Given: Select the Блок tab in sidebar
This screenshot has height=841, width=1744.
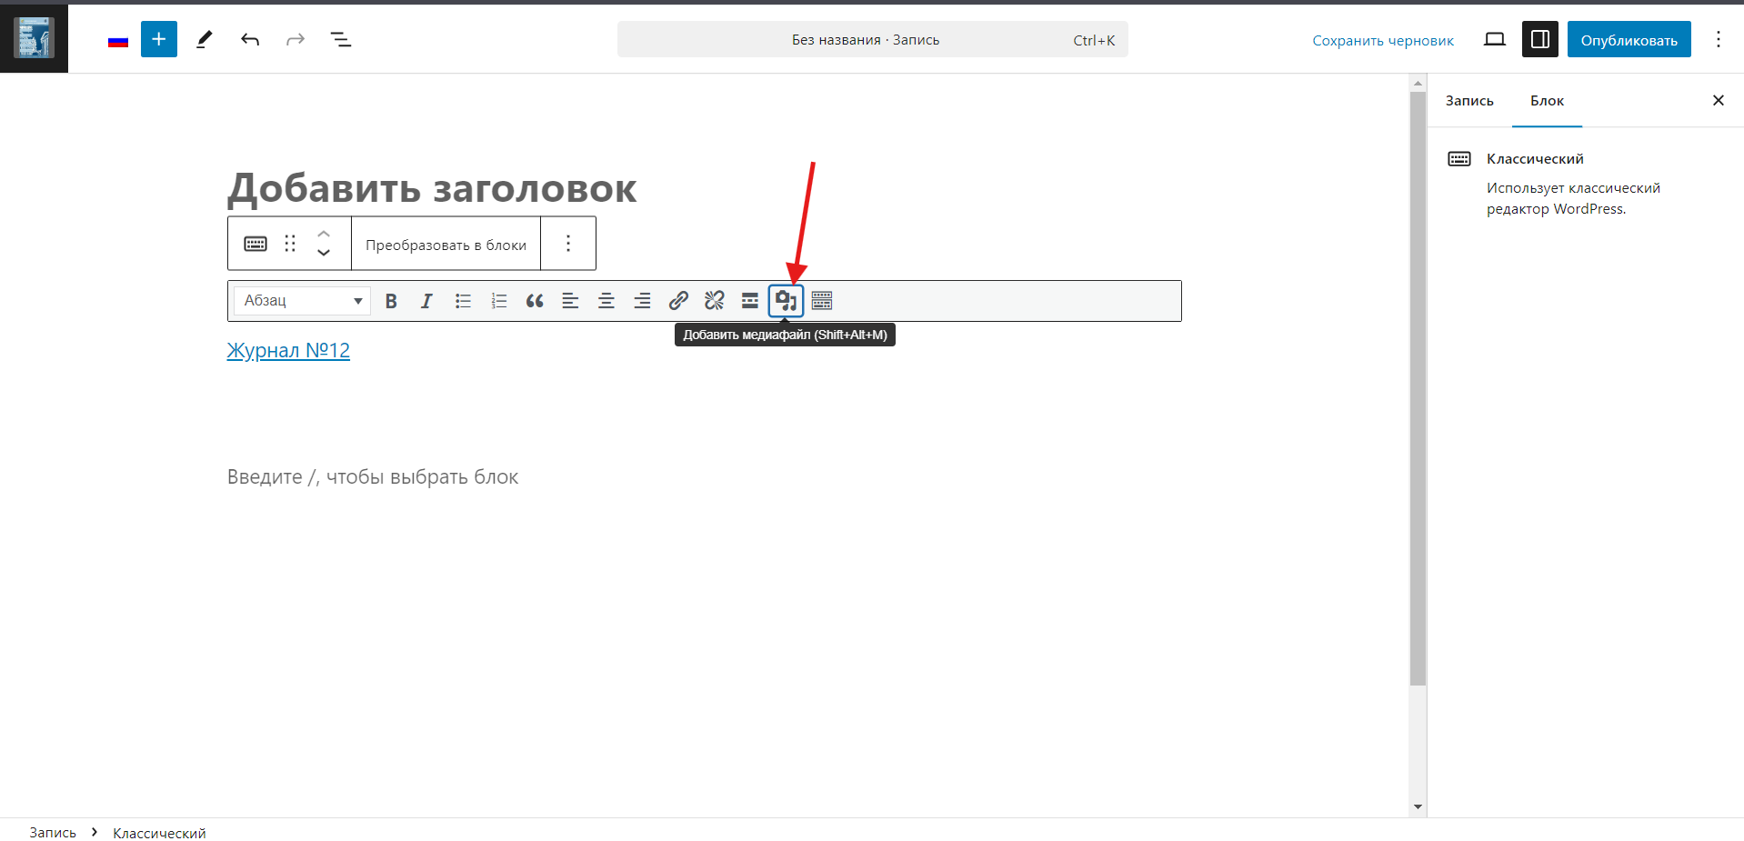Looking at the screenshot, I should [1547, 101].
